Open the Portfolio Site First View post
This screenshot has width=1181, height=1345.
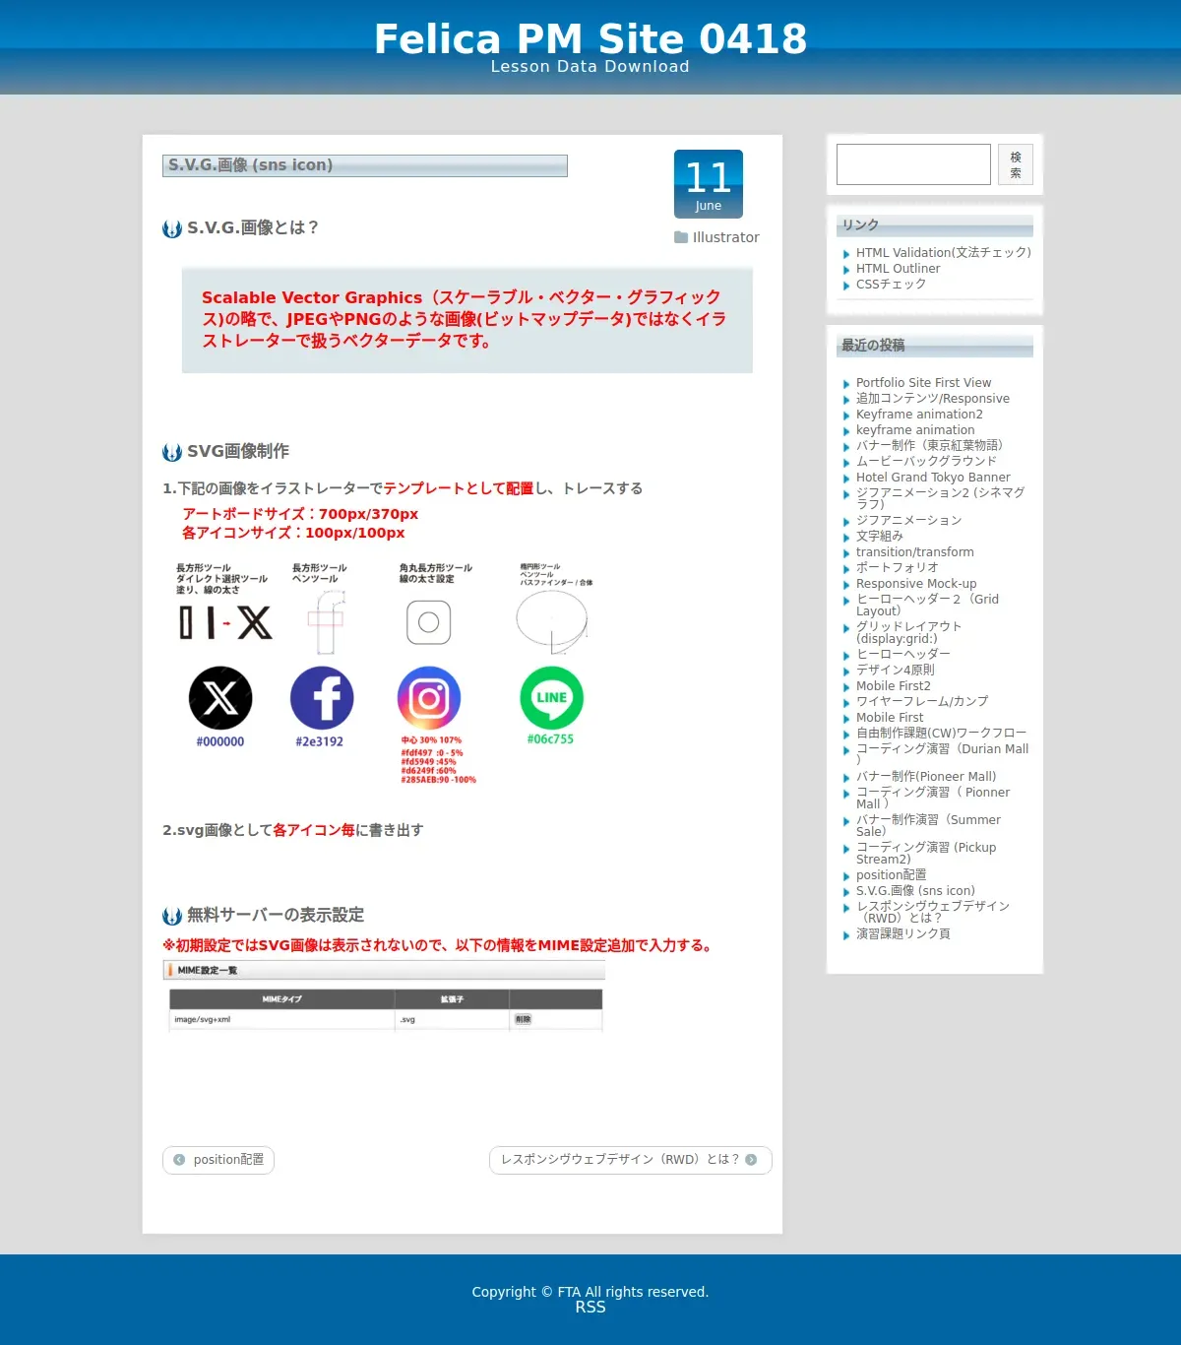(923, 383)
